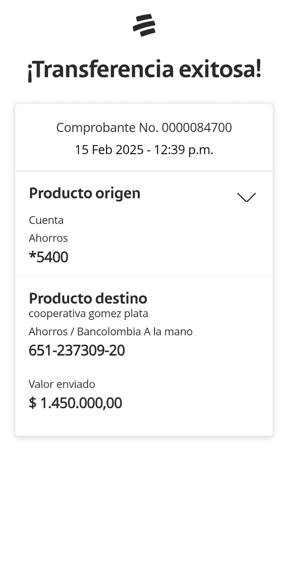The height and width of the screenshot is (579, 288).
Task: Click the word Bancolombia in destination type
Action: pyautogui.click(x=109, y=331)
